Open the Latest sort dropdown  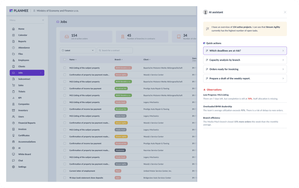click(78, 50)
